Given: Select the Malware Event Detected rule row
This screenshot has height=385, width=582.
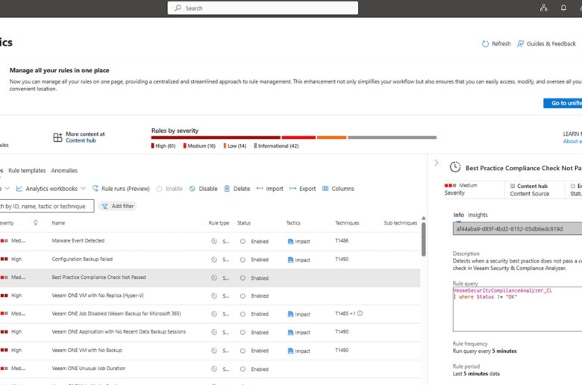Looking at the screenshot, I should pyautogui.click(x=78, y=241).
